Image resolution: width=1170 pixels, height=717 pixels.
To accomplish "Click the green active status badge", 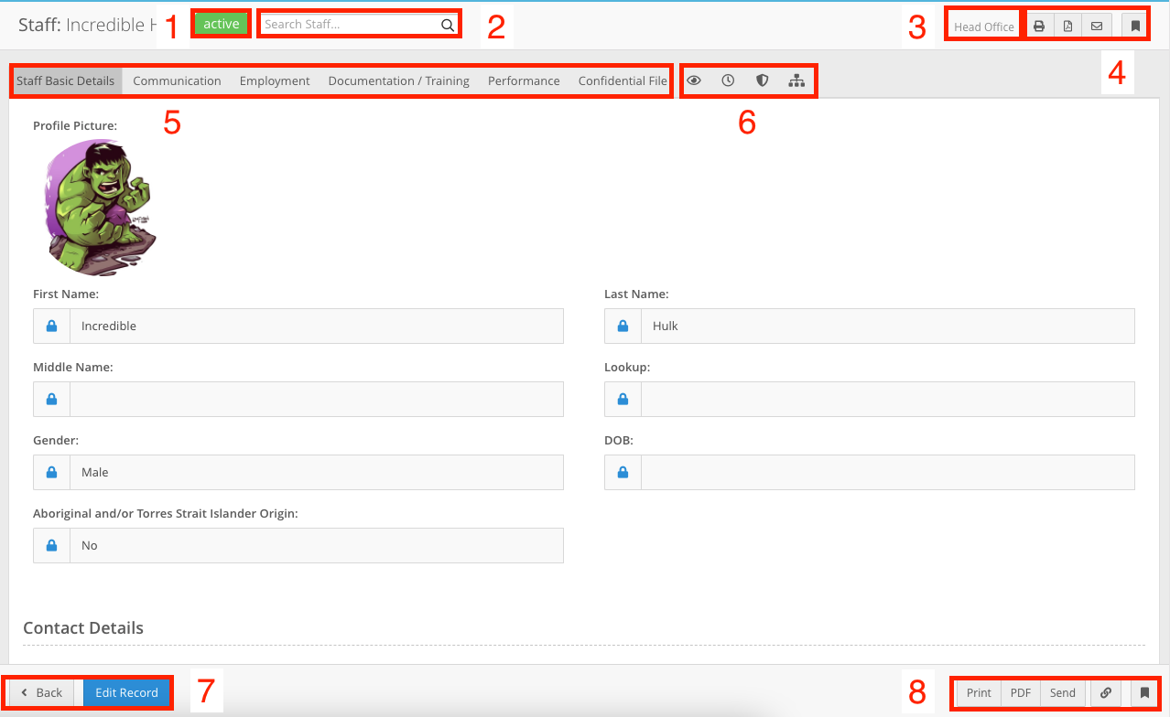I will coord(222,25).
